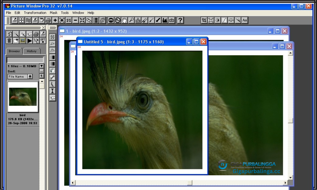
Task: Click the wavy lines icon in toolbar
Action: (28, 20)
